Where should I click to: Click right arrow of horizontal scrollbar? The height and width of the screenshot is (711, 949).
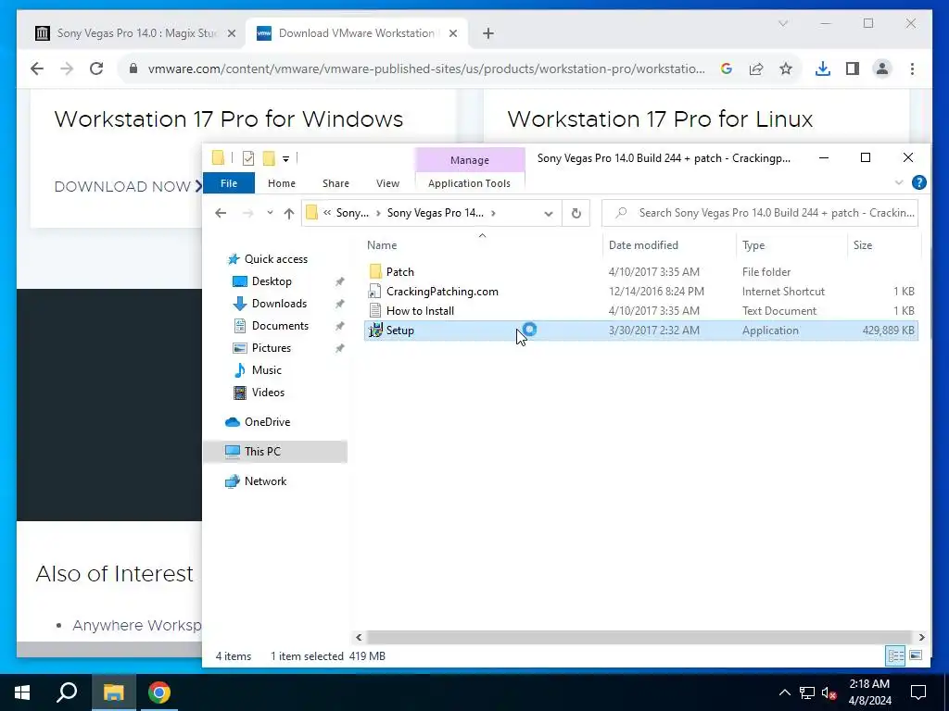(x=921, y=637)
